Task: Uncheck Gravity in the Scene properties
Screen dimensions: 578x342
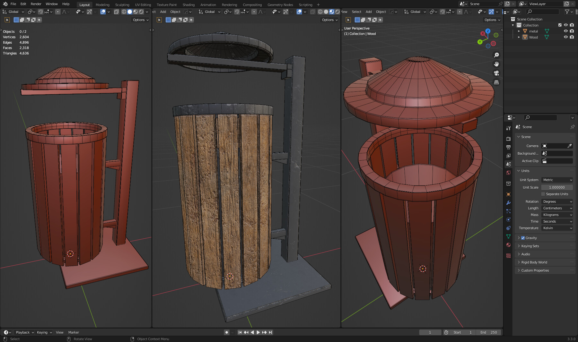Action: point(523,238)
